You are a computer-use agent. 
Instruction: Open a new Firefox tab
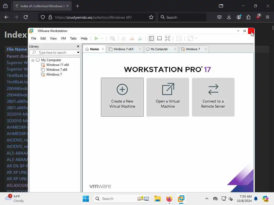(77, 6)
